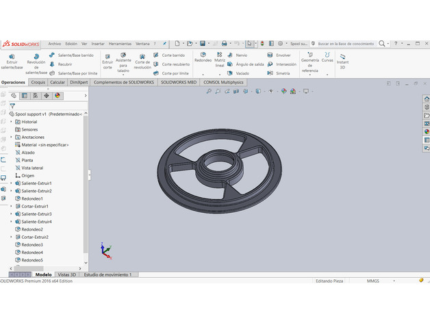
Task: Open the Archivo menu
Action: tap(55, 44)
